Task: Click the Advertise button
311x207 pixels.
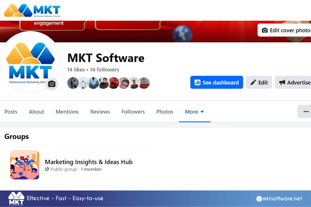Action: tap(293, 82)
